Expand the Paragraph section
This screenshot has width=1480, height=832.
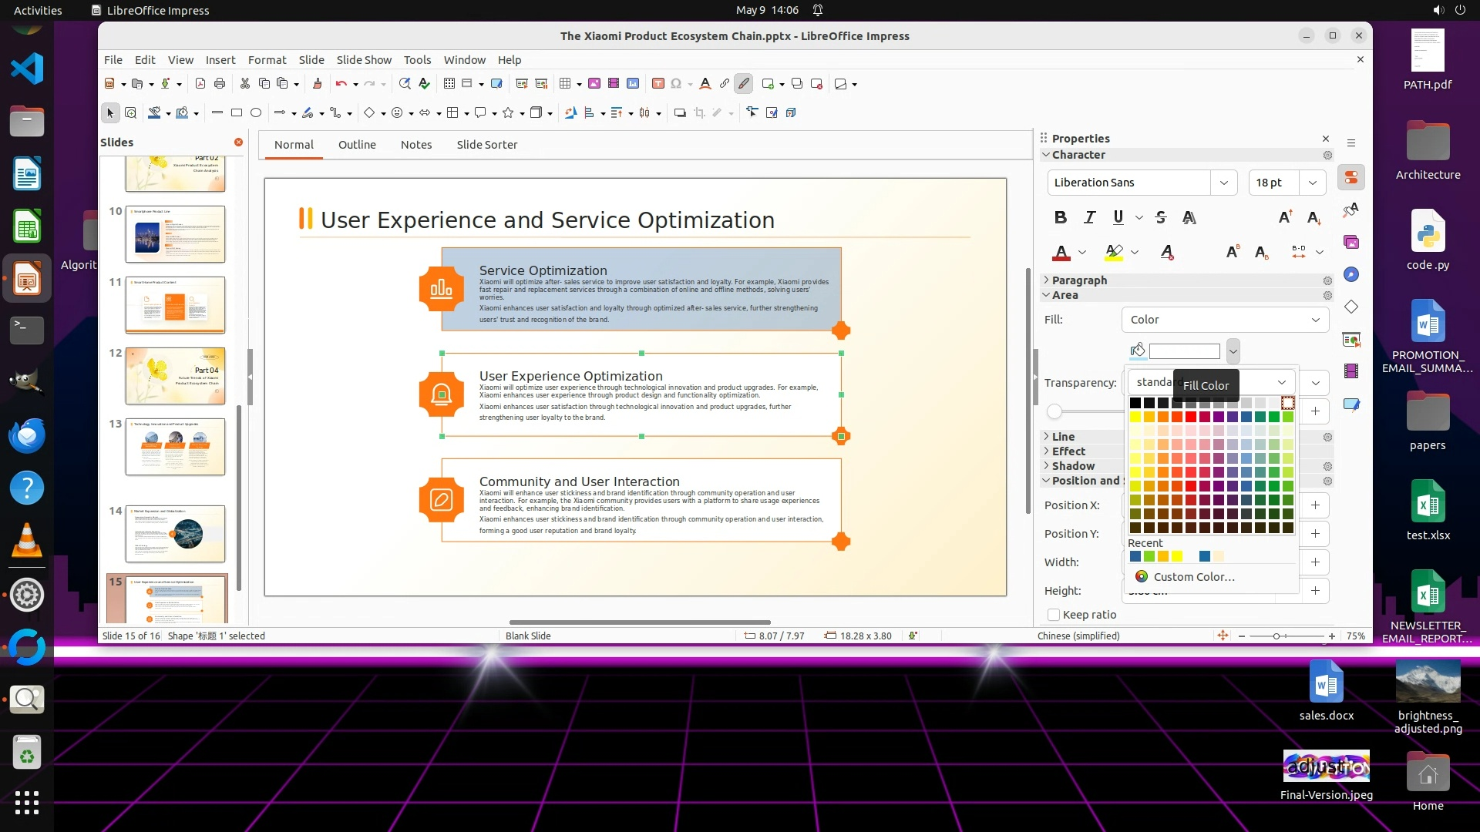tap(1079, 280)
